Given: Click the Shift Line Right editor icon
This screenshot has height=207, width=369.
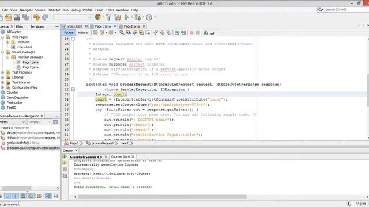Looking at the screenshot, I should pos(183,33).
